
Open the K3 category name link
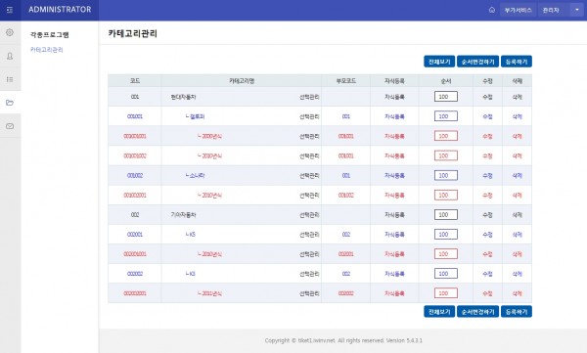click(x=193, y=274)
